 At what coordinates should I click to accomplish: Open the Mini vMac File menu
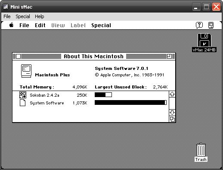click(x=7, y=16)
